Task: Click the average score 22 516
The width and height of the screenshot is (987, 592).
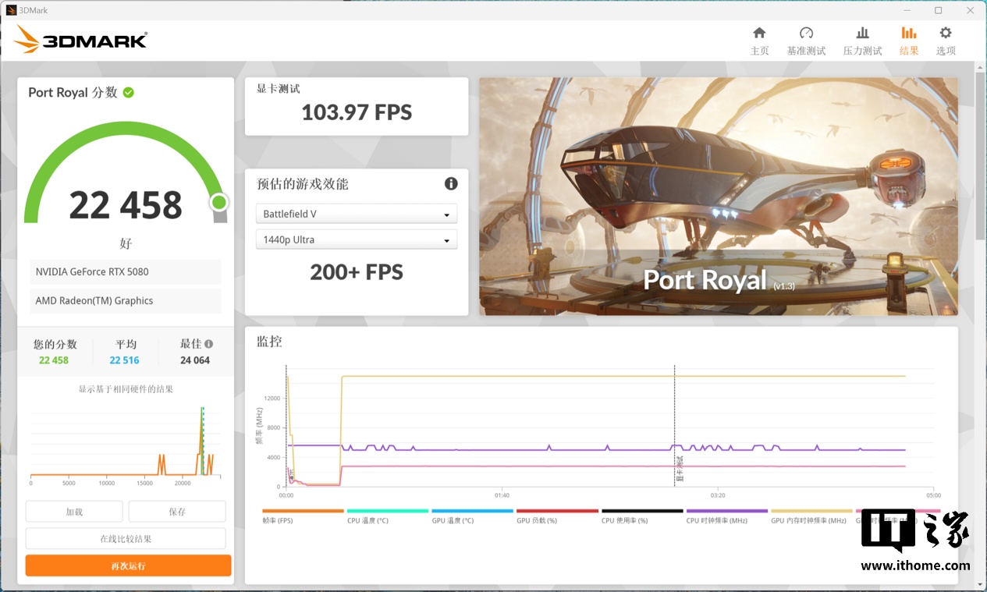Action: pyautogui.click(x=124, y=360)
